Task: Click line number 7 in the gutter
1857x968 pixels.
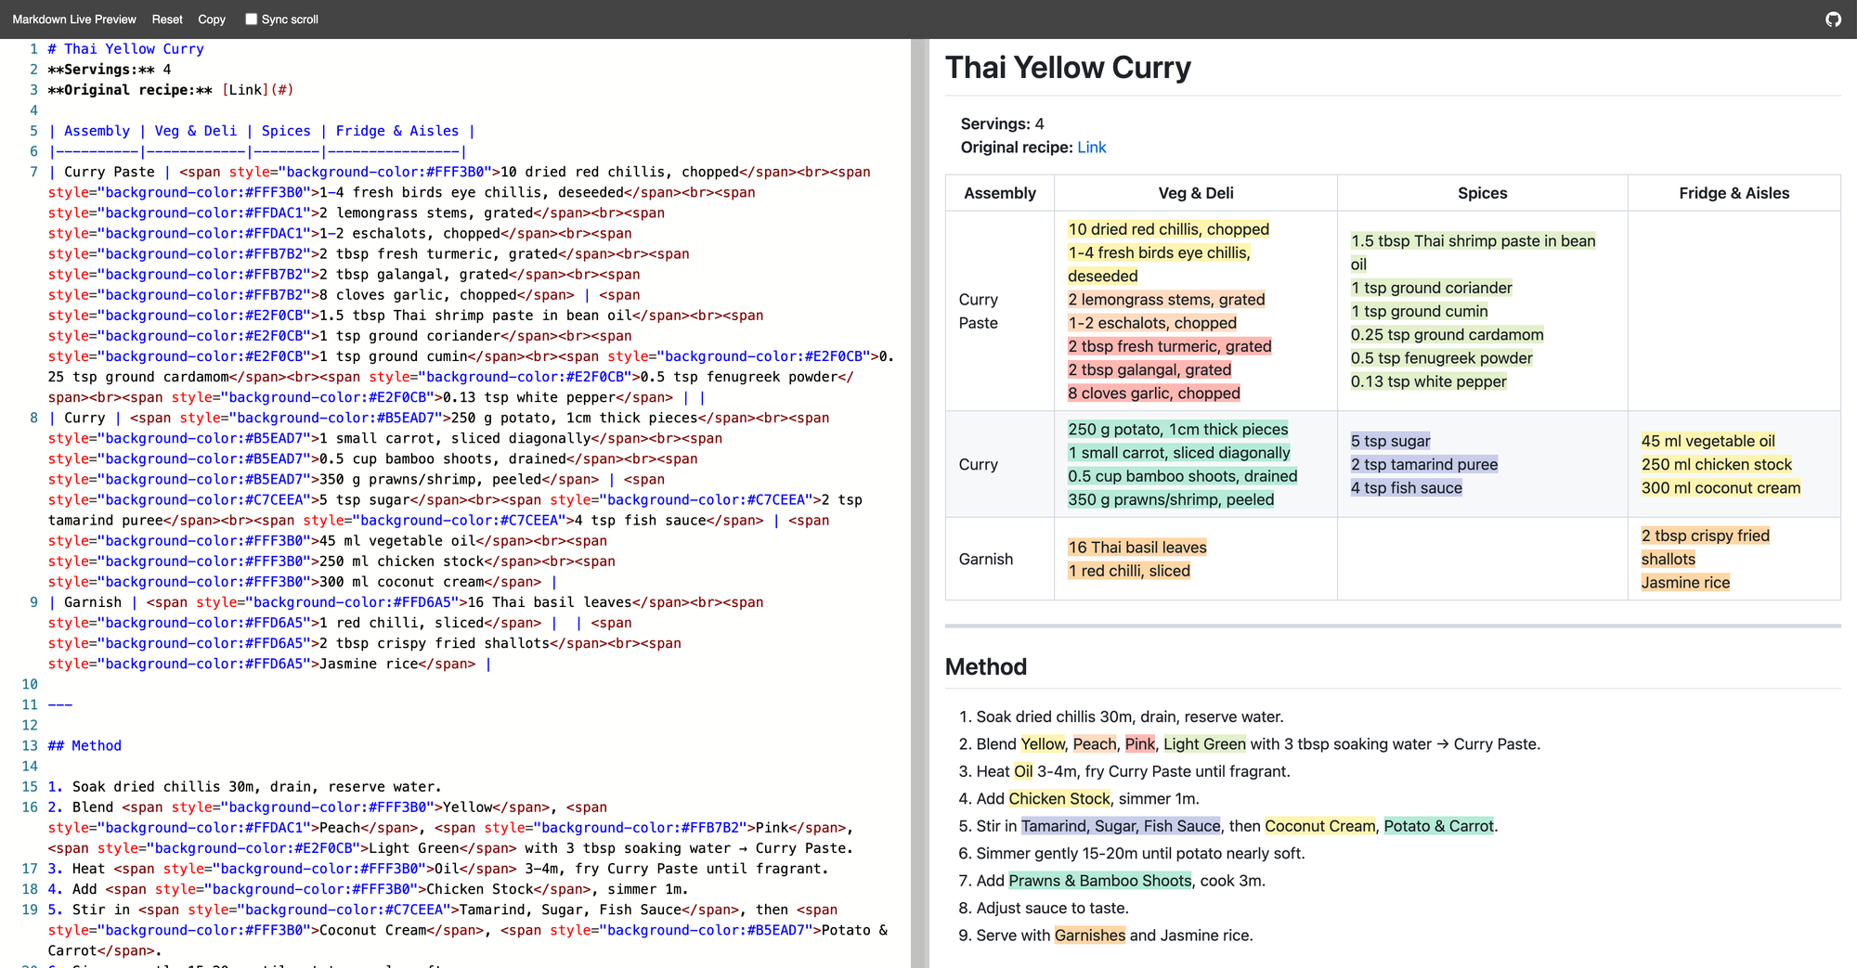Action: pyautogui.click(x=33, y=172)
